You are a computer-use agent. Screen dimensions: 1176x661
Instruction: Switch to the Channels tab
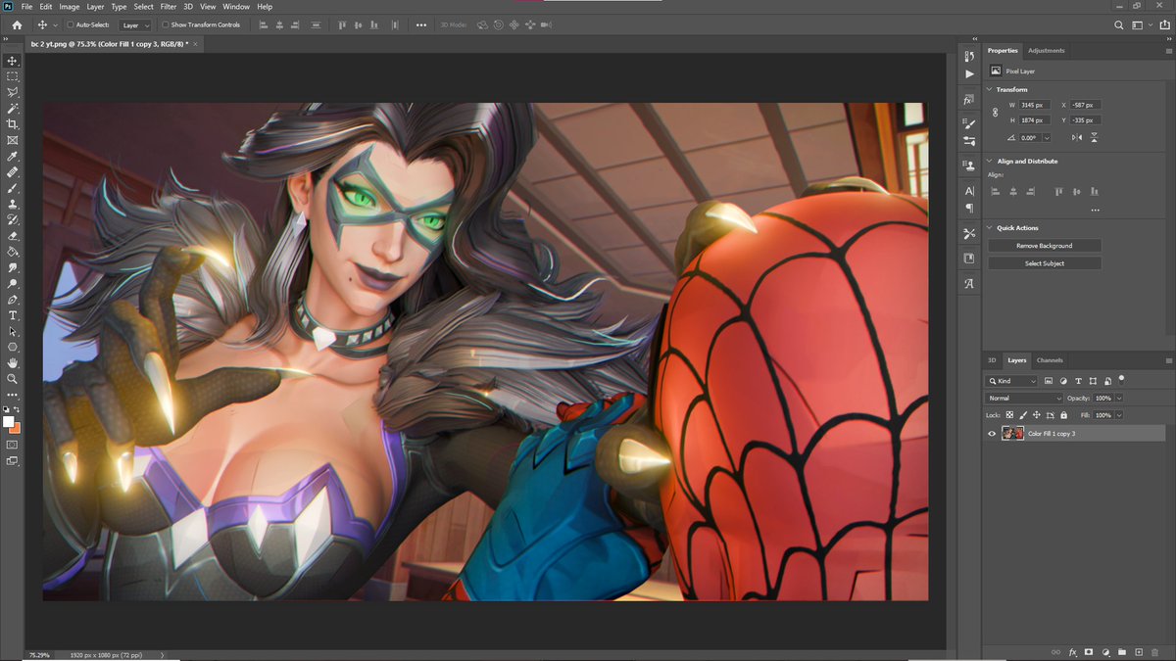coord(1050,360)
